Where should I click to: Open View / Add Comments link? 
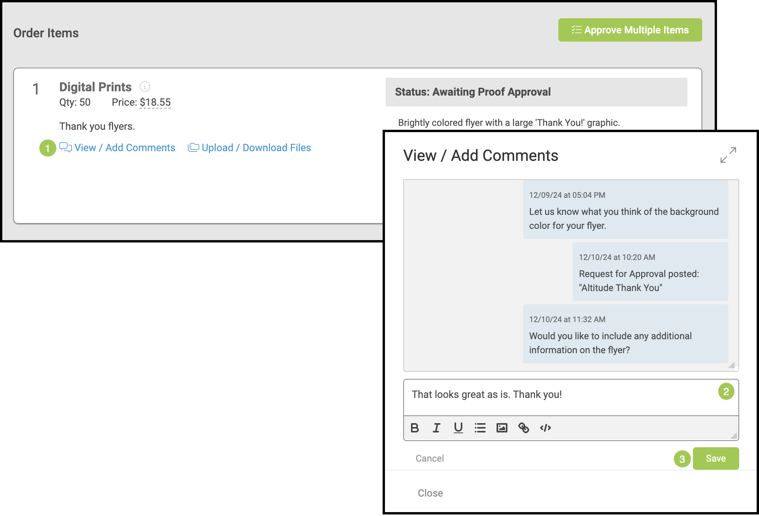click(124, 148)
